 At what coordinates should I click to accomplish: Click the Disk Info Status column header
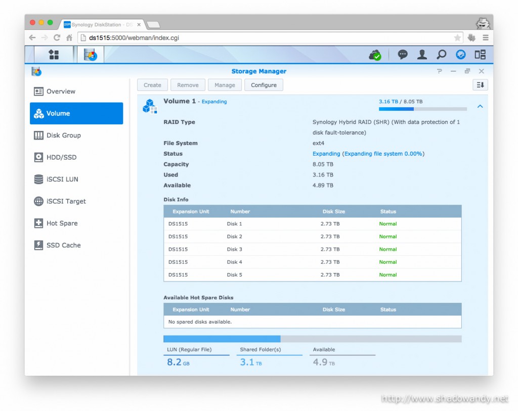click(388, 212)
